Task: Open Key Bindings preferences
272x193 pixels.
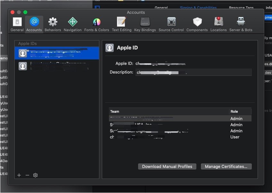Action: tap(145, 24)
